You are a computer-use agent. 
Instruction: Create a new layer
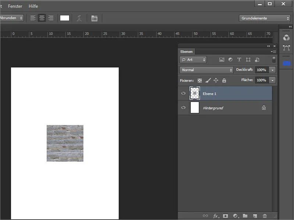point(255,216)
